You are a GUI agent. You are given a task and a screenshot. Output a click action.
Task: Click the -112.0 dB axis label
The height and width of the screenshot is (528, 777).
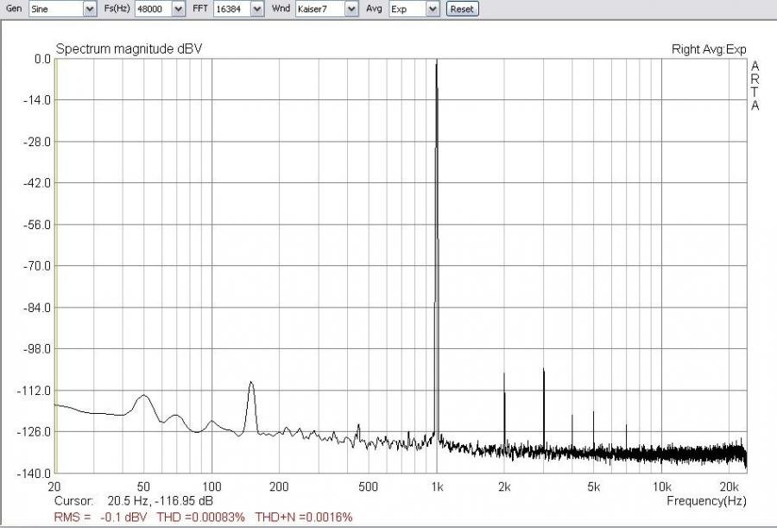click(35, 391)
